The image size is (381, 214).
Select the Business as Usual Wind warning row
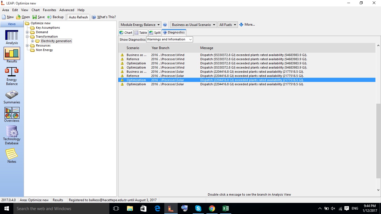(247, 55)
